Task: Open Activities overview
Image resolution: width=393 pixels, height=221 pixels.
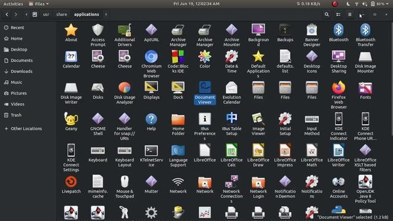Action: tap(13, 4)
